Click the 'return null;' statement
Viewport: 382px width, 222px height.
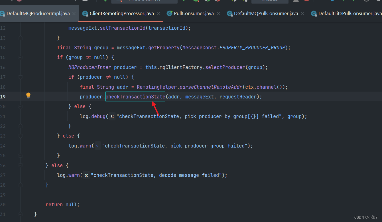point(63,205)
